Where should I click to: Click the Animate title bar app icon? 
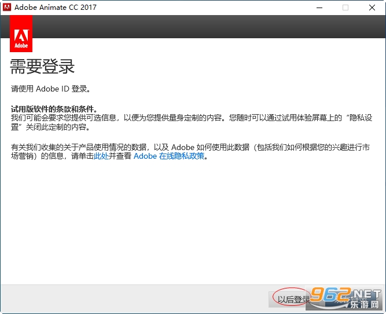[x=7, y=7]
